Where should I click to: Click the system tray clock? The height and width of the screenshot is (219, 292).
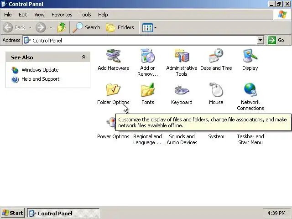(x=276, y=213)
